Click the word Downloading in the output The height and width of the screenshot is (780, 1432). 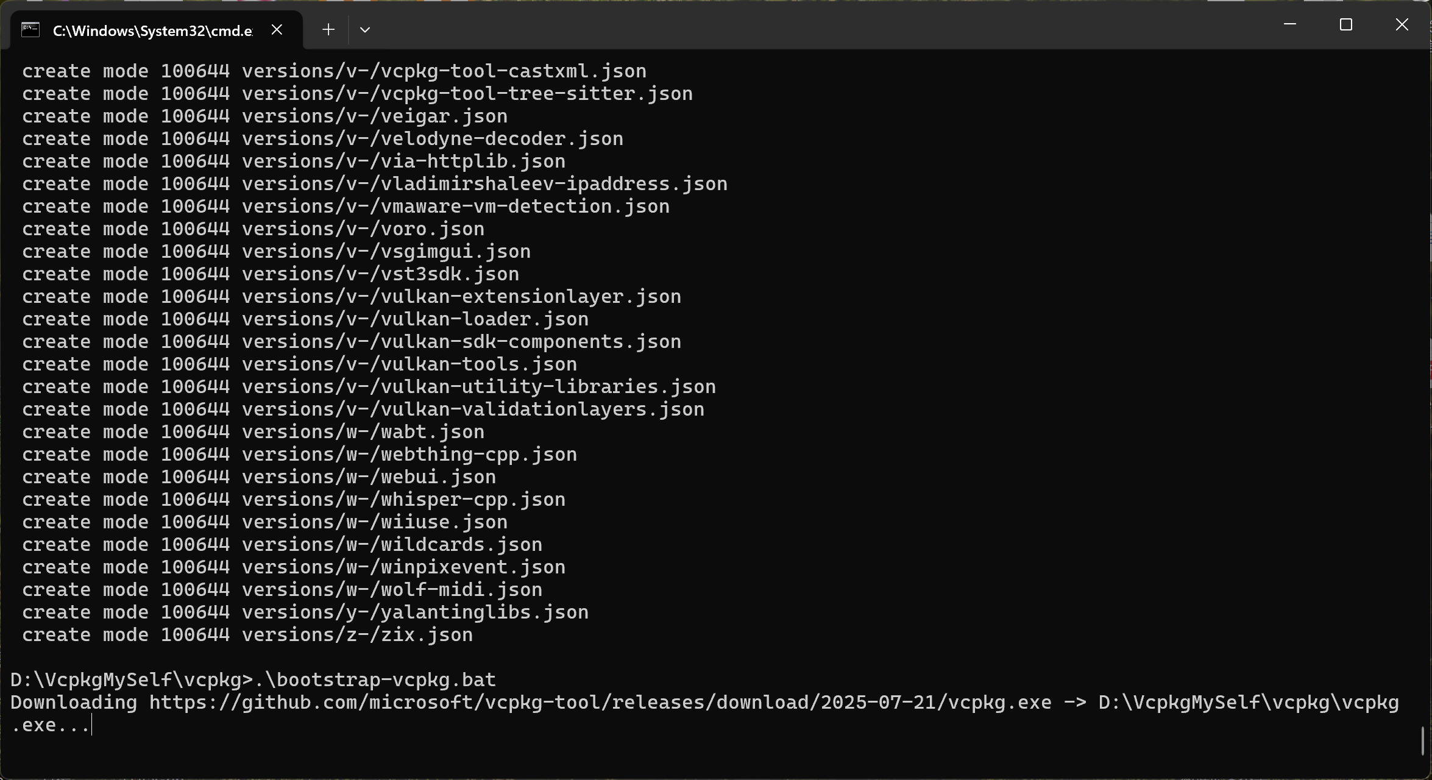tap(74, 703)
